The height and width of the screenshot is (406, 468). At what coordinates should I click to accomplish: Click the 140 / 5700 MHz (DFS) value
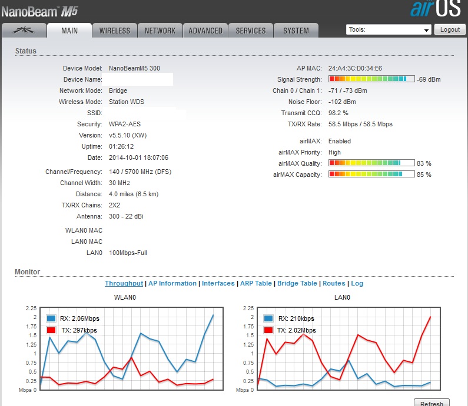pos(140,172)
